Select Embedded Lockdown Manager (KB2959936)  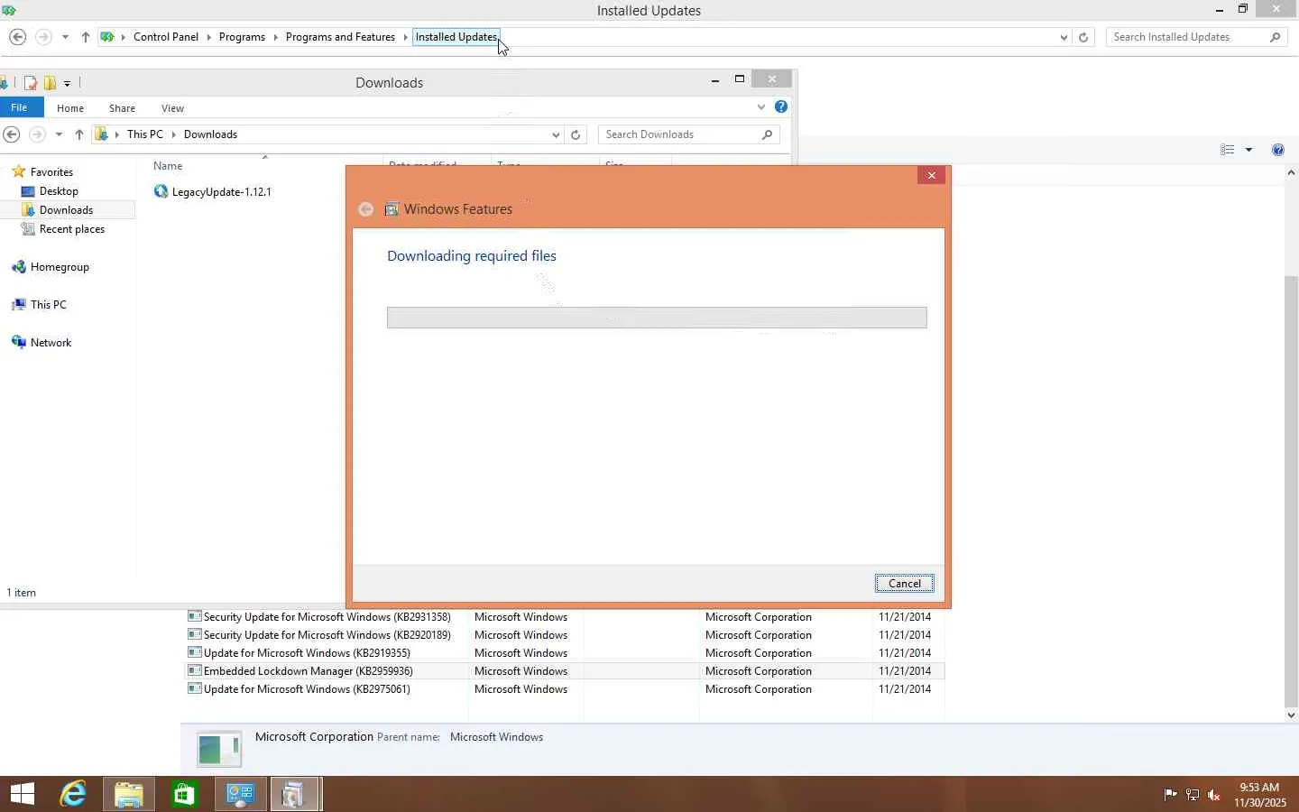[x=566, y=671]
